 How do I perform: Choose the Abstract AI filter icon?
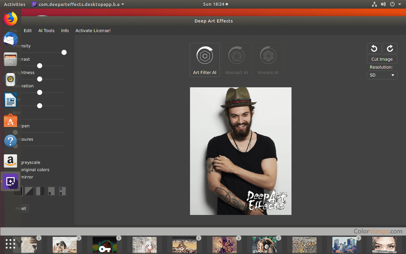[236, 60]
